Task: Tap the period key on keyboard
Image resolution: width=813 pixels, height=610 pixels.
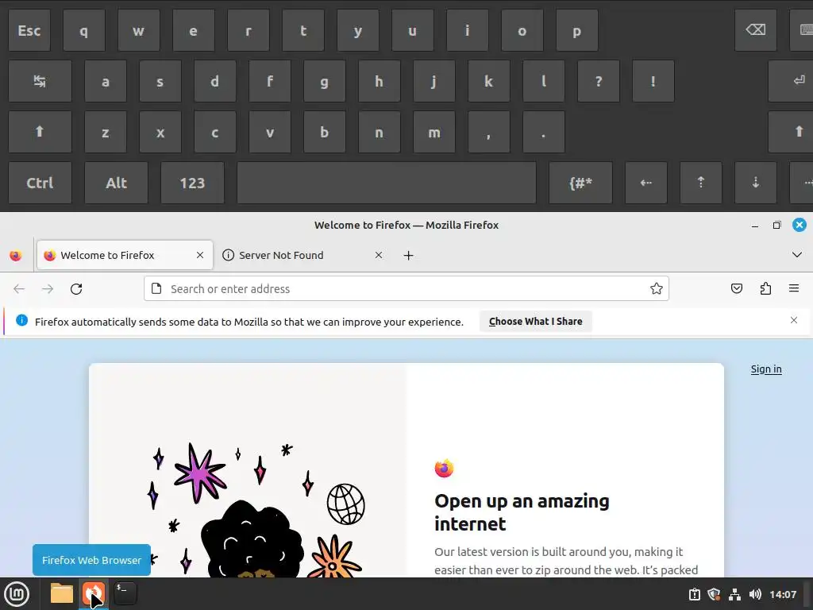Action: click(x=543, y=132)
